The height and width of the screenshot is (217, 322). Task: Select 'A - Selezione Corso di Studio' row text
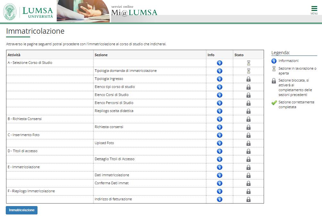pyautogui.click(x=30, y=63)
